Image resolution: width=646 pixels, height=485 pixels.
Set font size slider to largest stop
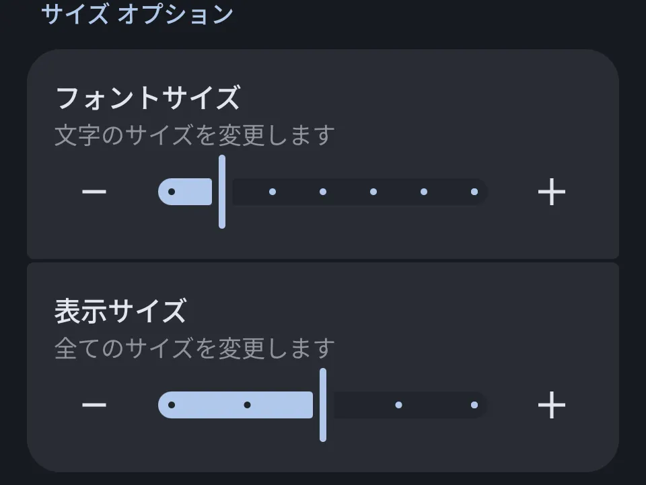[x=474, y=192]
